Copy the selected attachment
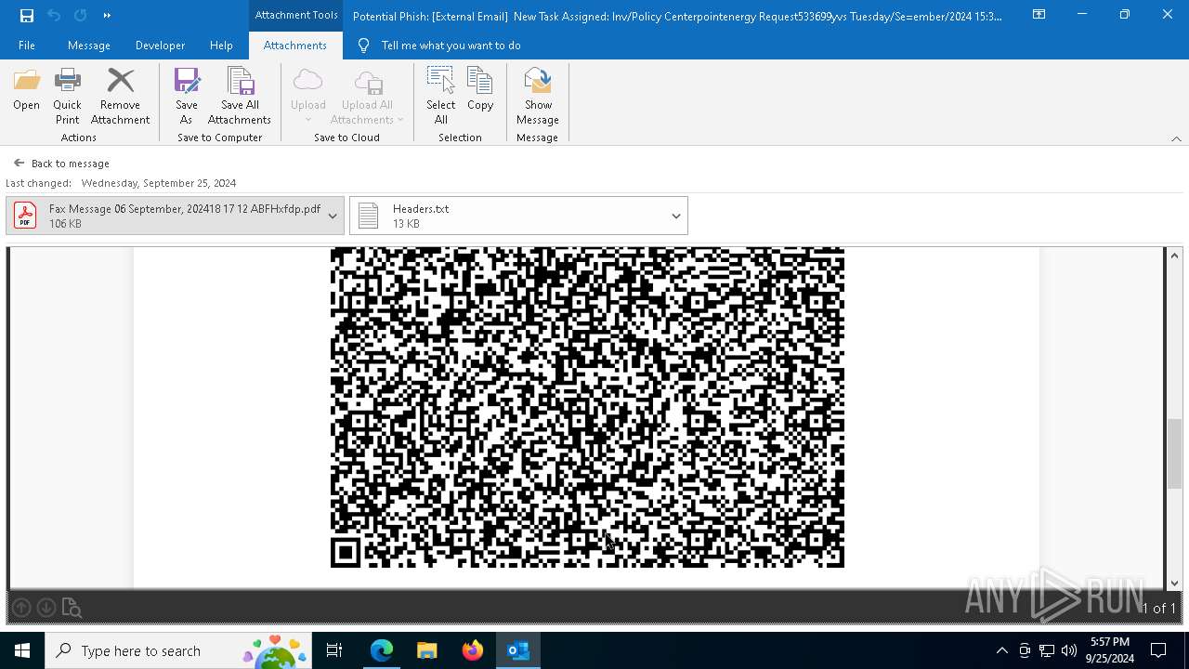This screenshot has width=1189, height=669. click(480, 90)
